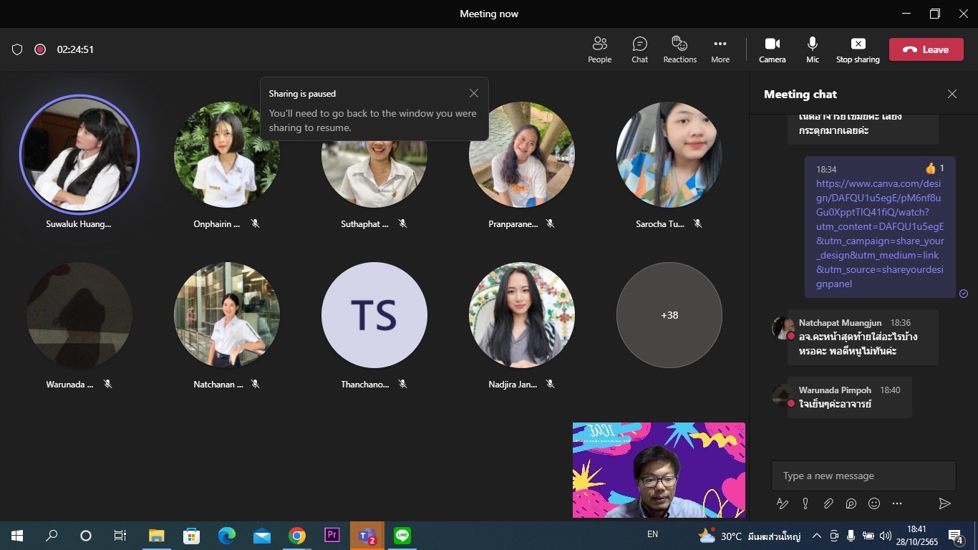Screen dimensions: 978x550
Task: Click Stop sharing in the toolbar
Action: pos(858,49)
